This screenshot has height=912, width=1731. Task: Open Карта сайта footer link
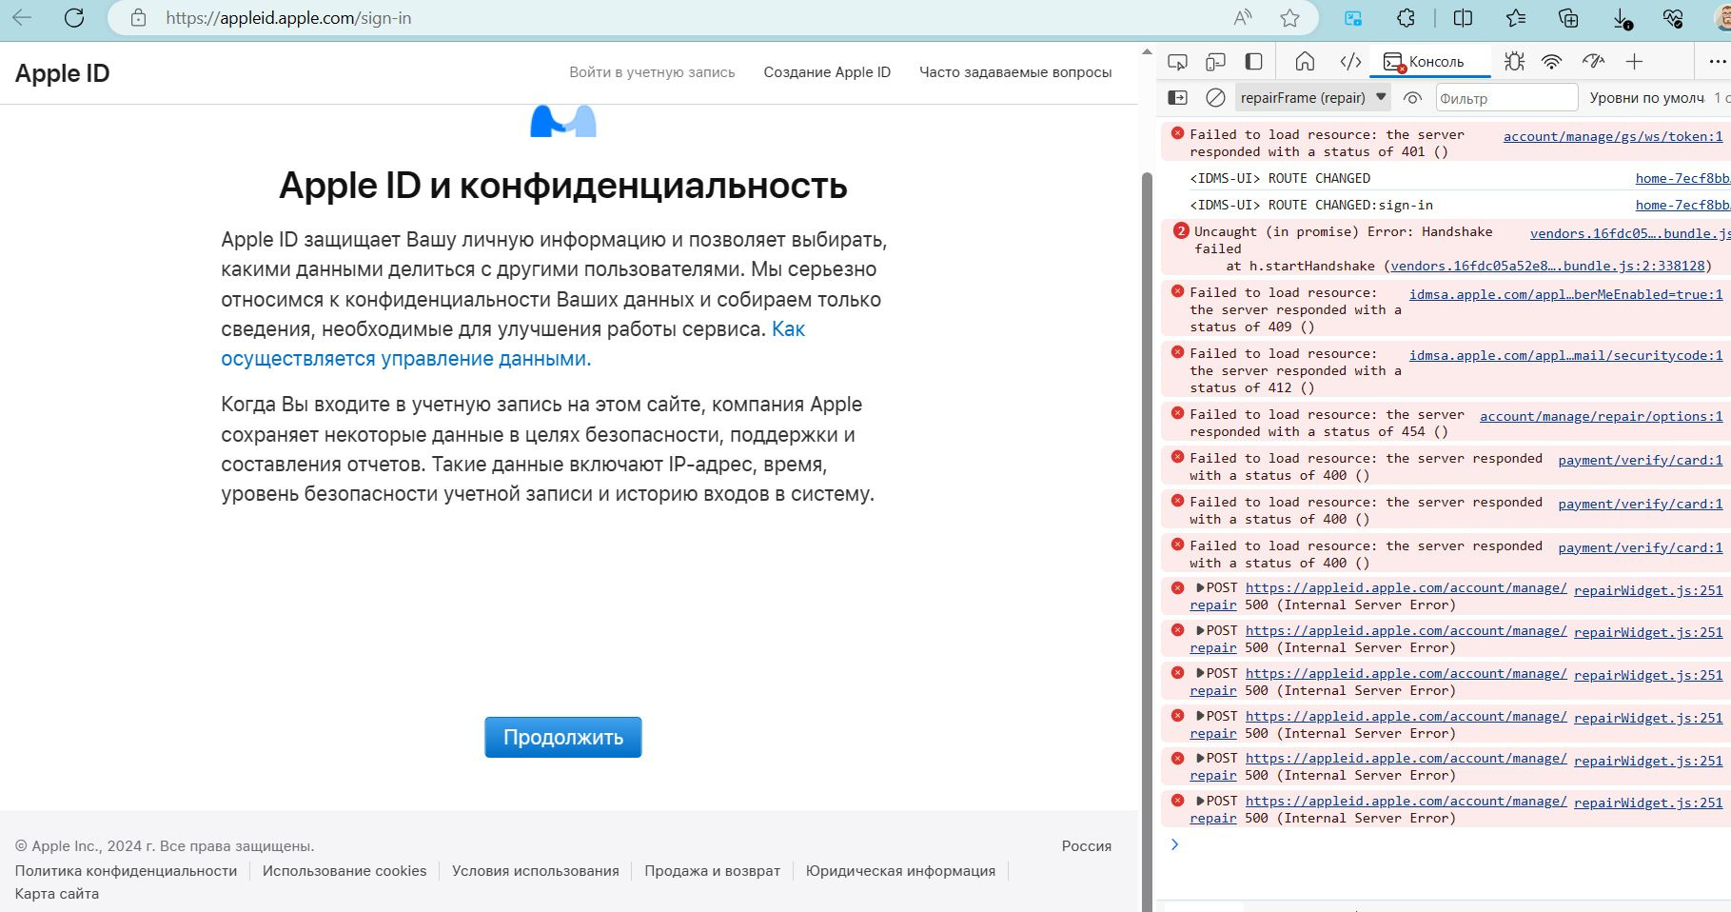[57, 894]
